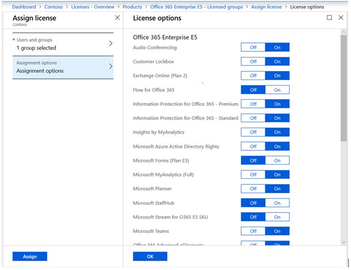Click the OK button

click(150, 256)
